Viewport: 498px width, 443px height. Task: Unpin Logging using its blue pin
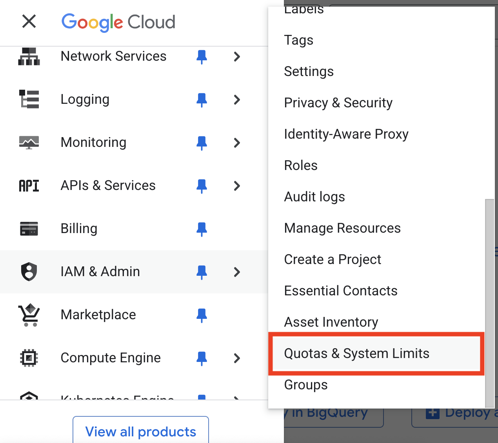[202, 100]
